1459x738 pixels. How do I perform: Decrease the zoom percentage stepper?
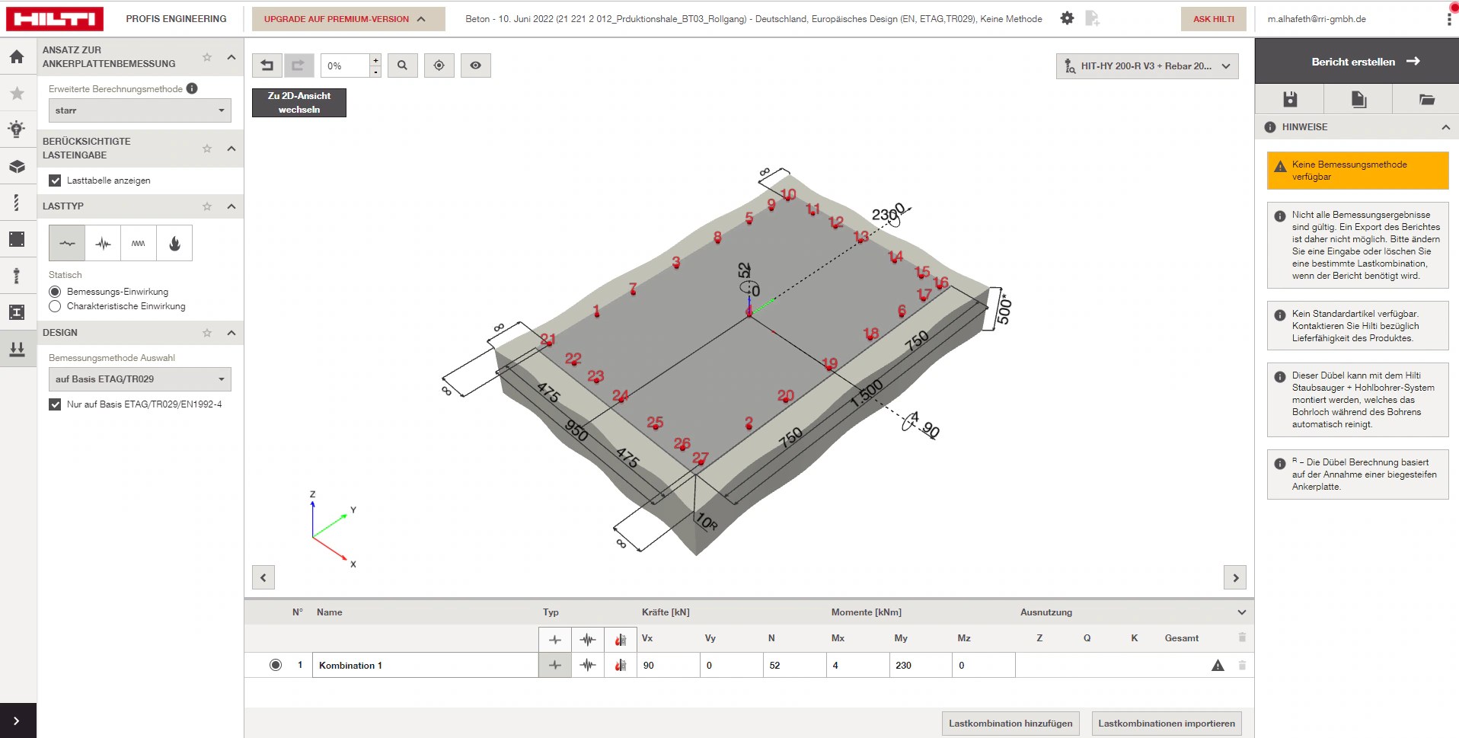375,72
